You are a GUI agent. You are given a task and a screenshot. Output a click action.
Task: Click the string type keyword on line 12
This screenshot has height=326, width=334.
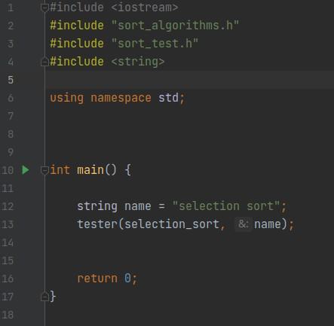[97, 206]
